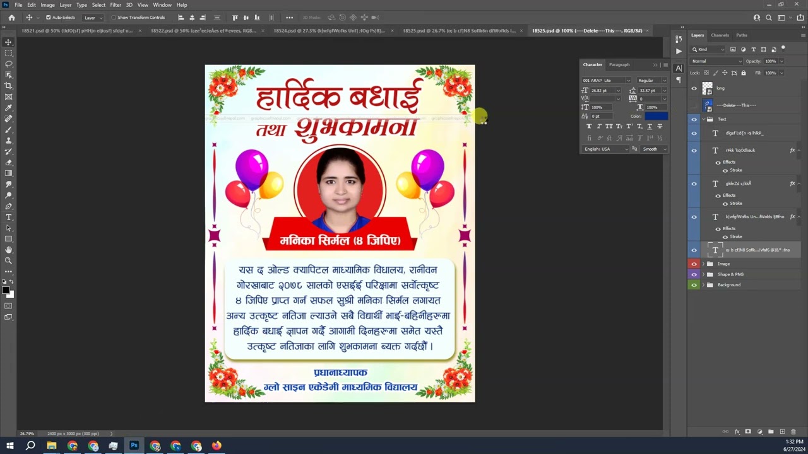Select the Eraser tool

[x=8, y=162]
